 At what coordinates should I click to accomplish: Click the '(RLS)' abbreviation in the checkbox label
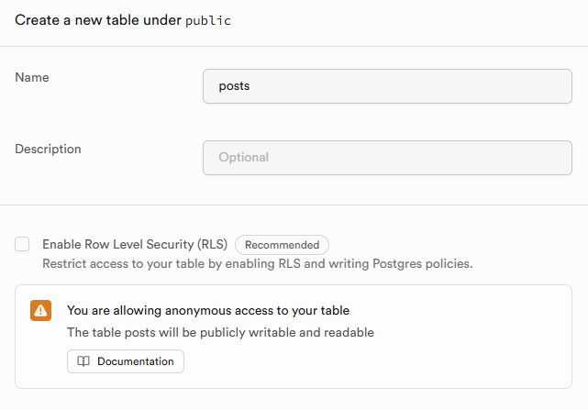[213, 245]
